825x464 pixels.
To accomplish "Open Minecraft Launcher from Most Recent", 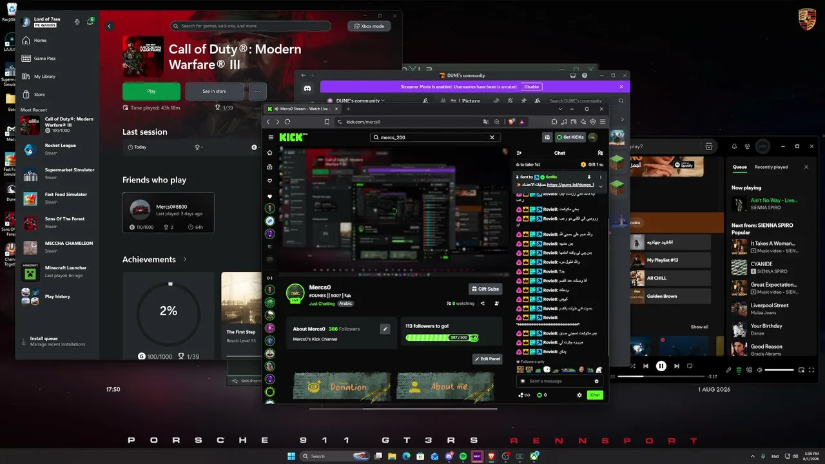I will (58, 272).
